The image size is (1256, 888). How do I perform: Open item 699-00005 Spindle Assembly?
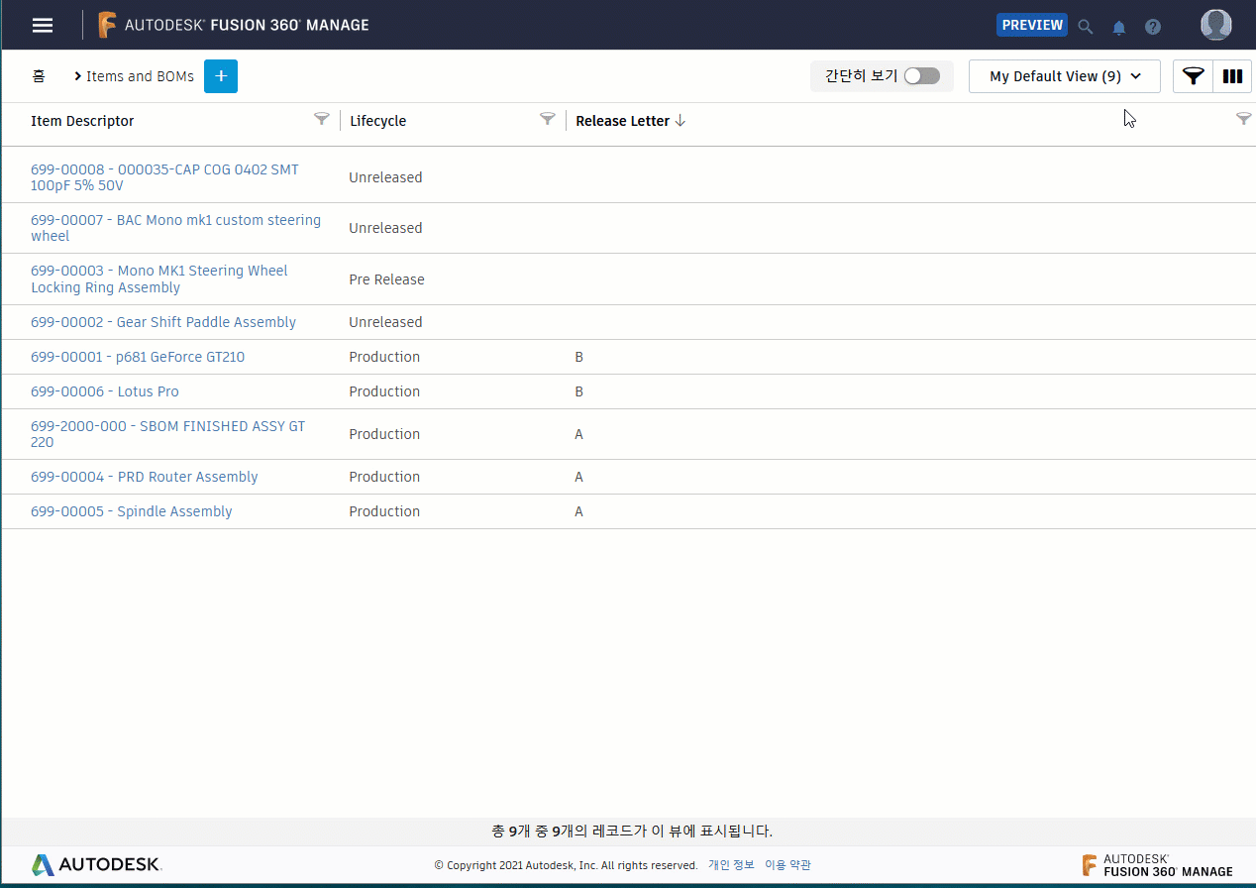(x=132, y=511)
